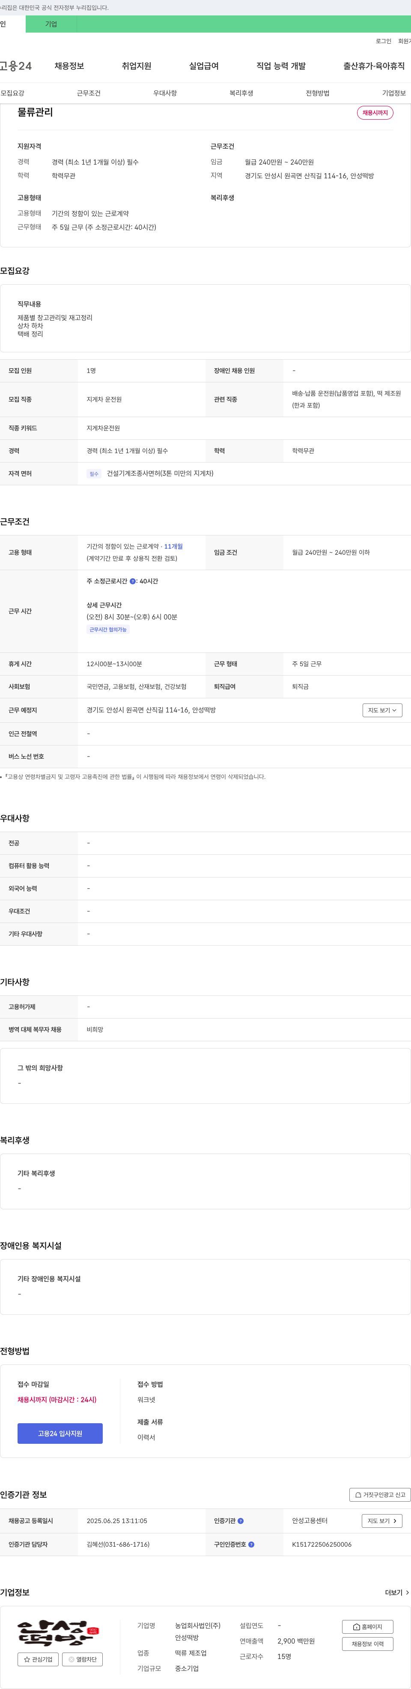This screenshot has height=1689, width=411.
Task: Click 건설기계조종사면허(3톤 미만의 지게차) text
Action: (160, 473)
